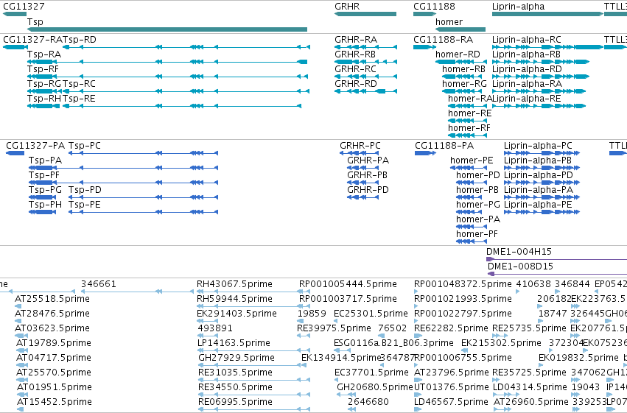Select the 2646680 EST label
This screenshot has height=413, width=627.
(x=368, y=402)
